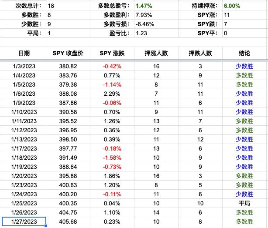Select the 少数胜 conclusion for 1/13/2023

coord(244,139)
